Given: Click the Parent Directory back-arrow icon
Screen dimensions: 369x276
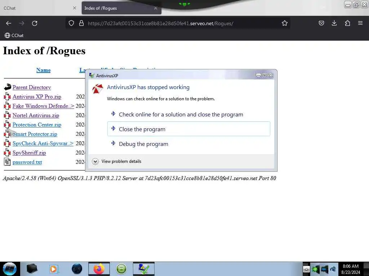Looking at the screenshot, I should point(7,87).
